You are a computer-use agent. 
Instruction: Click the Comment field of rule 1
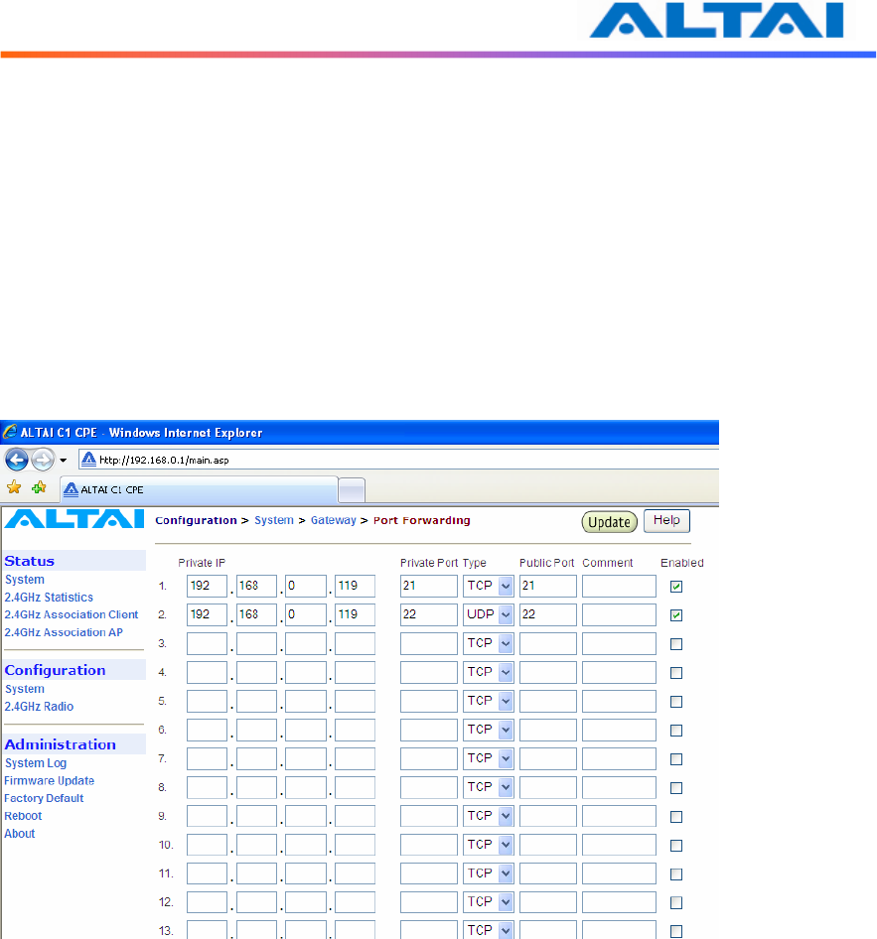tap(619, 586)
